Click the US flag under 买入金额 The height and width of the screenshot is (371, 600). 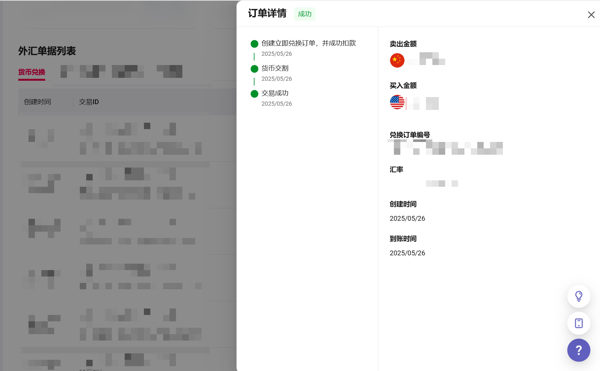pos(397,102)
